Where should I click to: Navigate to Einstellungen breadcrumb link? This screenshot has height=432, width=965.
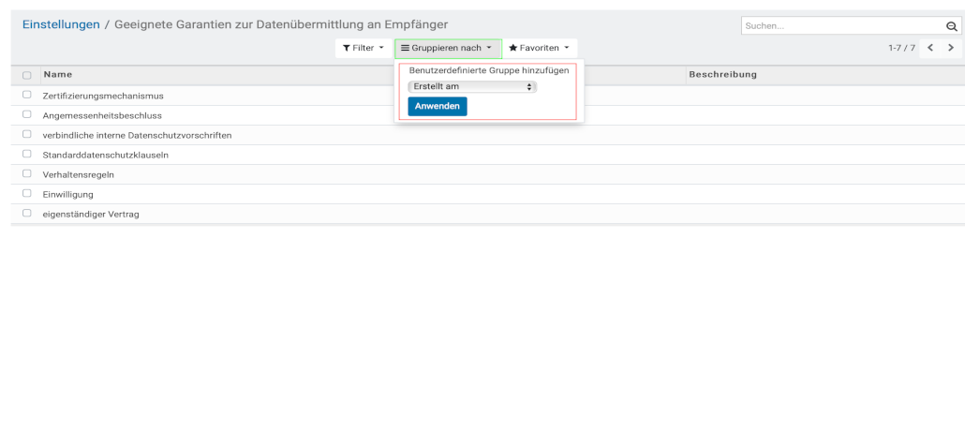pos(61,23)
